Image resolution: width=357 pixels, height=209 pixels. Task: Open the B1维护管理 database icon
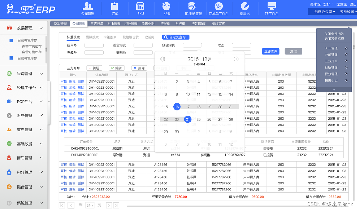tap(192, 6)
